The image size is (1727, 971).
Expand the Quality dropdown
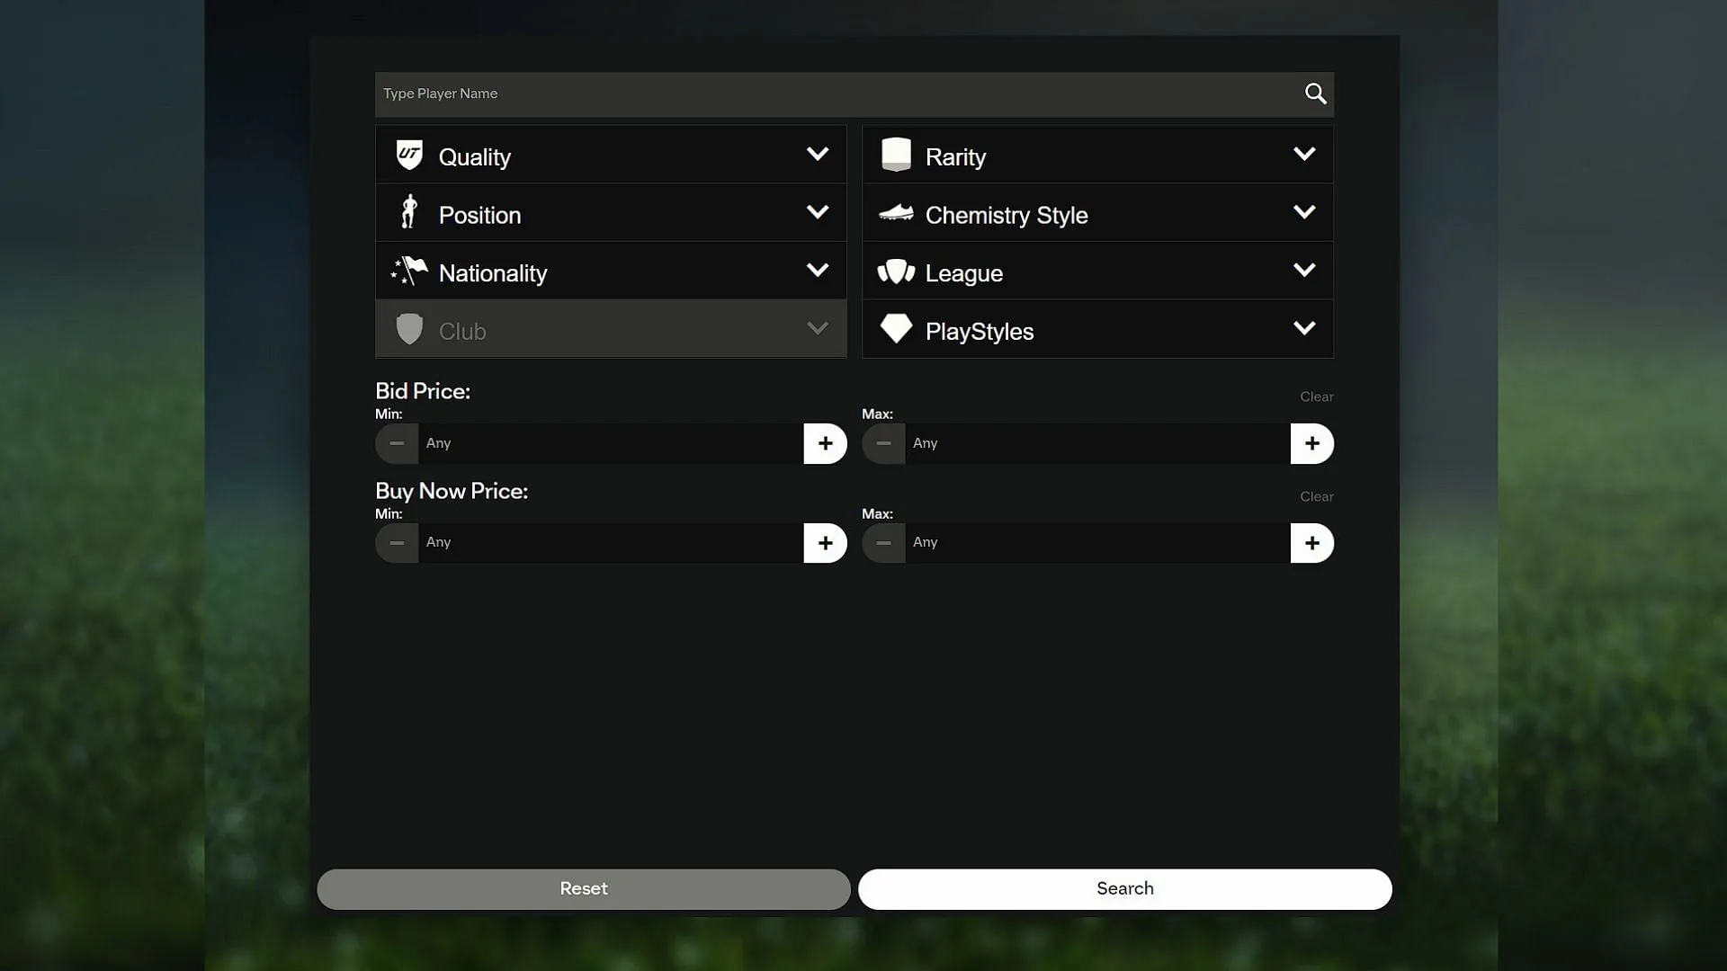tap(610, 156)
